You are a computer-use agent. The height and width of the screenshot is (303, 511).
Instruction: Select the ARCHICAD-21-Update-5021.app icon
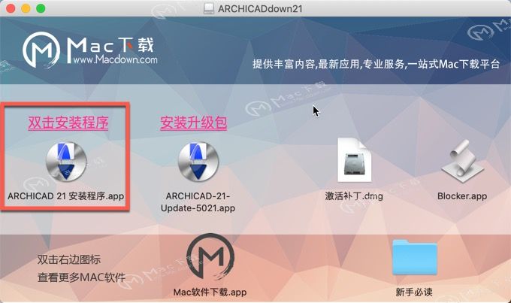(198, 162)
